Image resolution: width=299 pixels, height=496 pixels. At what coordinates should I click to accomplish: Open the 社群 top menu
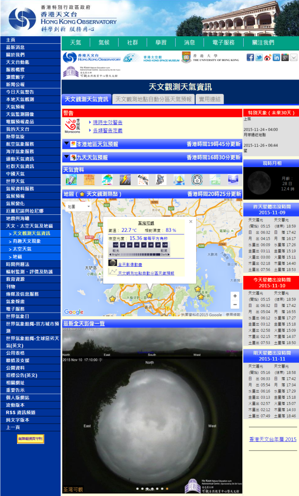coord(133,42)
